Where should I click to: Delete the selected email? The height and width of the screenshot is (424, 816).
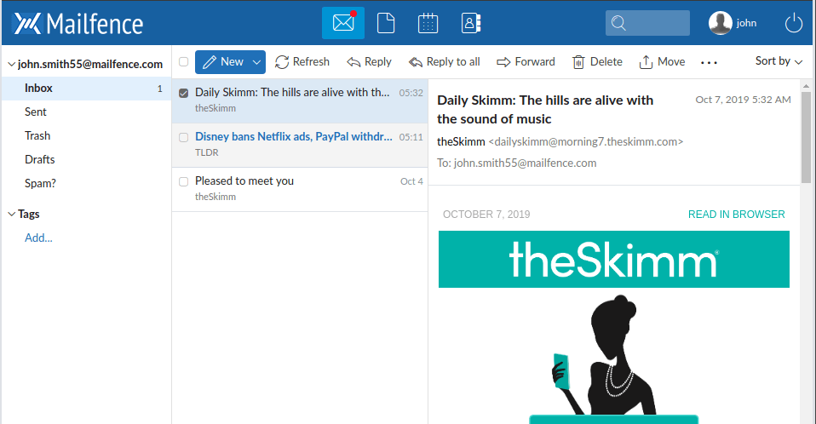click(x=597, y=62)
